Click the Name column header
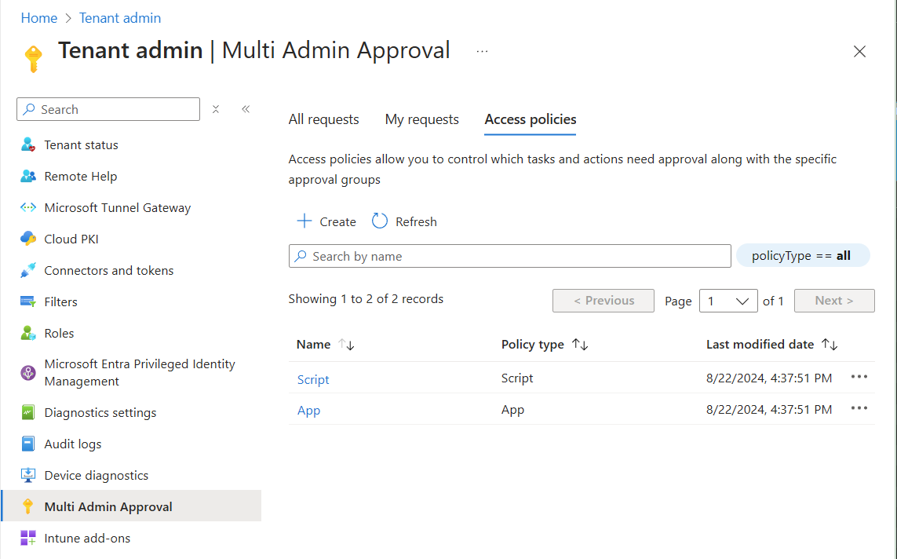The image size is (897, 559). click(x=313, y=345)
